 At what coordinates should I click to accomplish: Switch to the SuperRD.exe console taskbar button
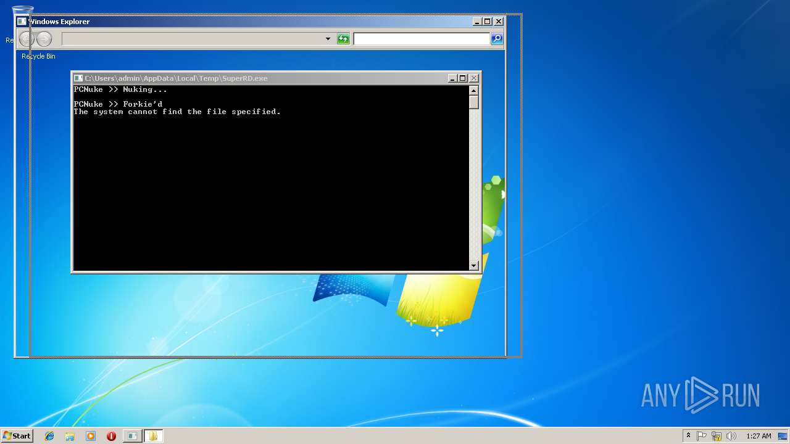click(132, 436)
